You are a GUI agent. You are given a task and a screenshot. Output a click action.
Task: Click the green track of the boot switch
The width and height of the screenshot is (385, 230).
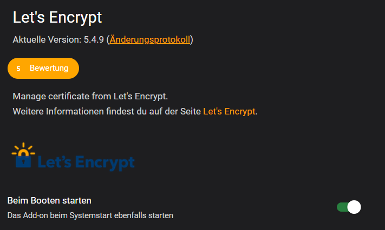pos(341,207)
